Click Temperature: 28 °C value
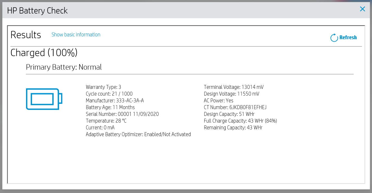 click(106, 121)
